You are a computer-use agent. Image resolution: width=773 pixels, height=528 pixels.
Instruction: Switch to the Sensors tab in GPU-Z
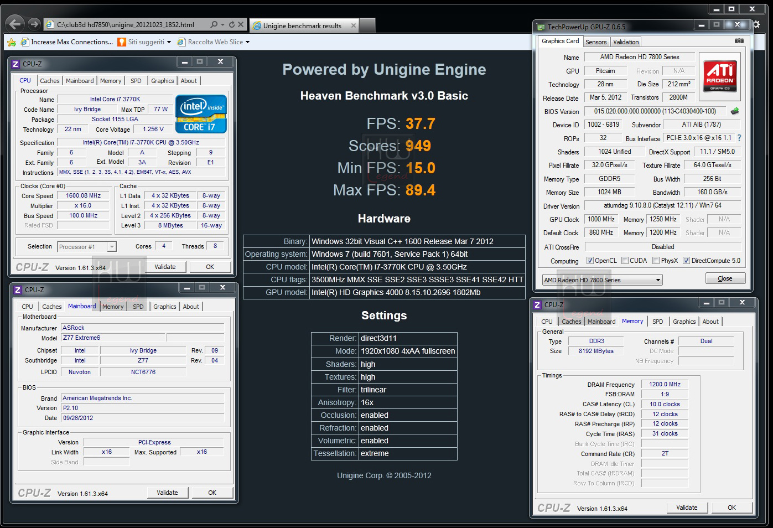pyautogui.click(x=596, y=42)
